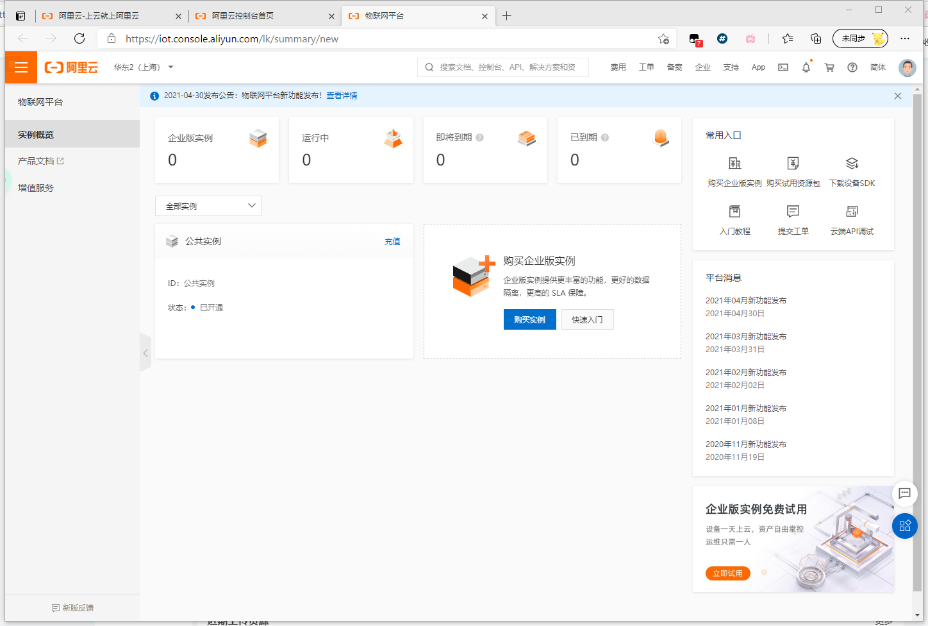The image size is (928, 626).
Task: Focus the console search input
Action: click(503, 67)
